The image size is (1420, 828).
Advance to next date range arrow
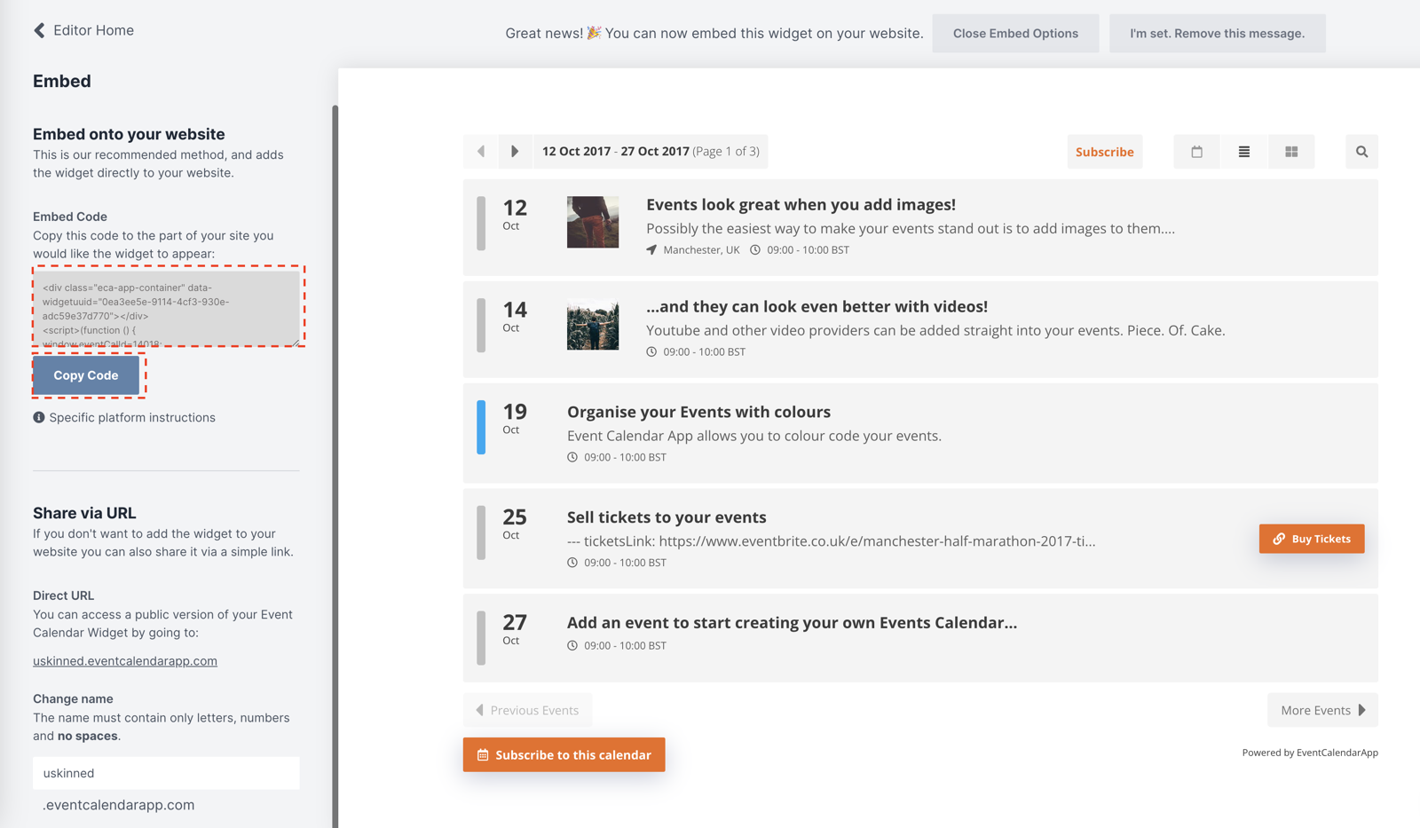[515, 152]
